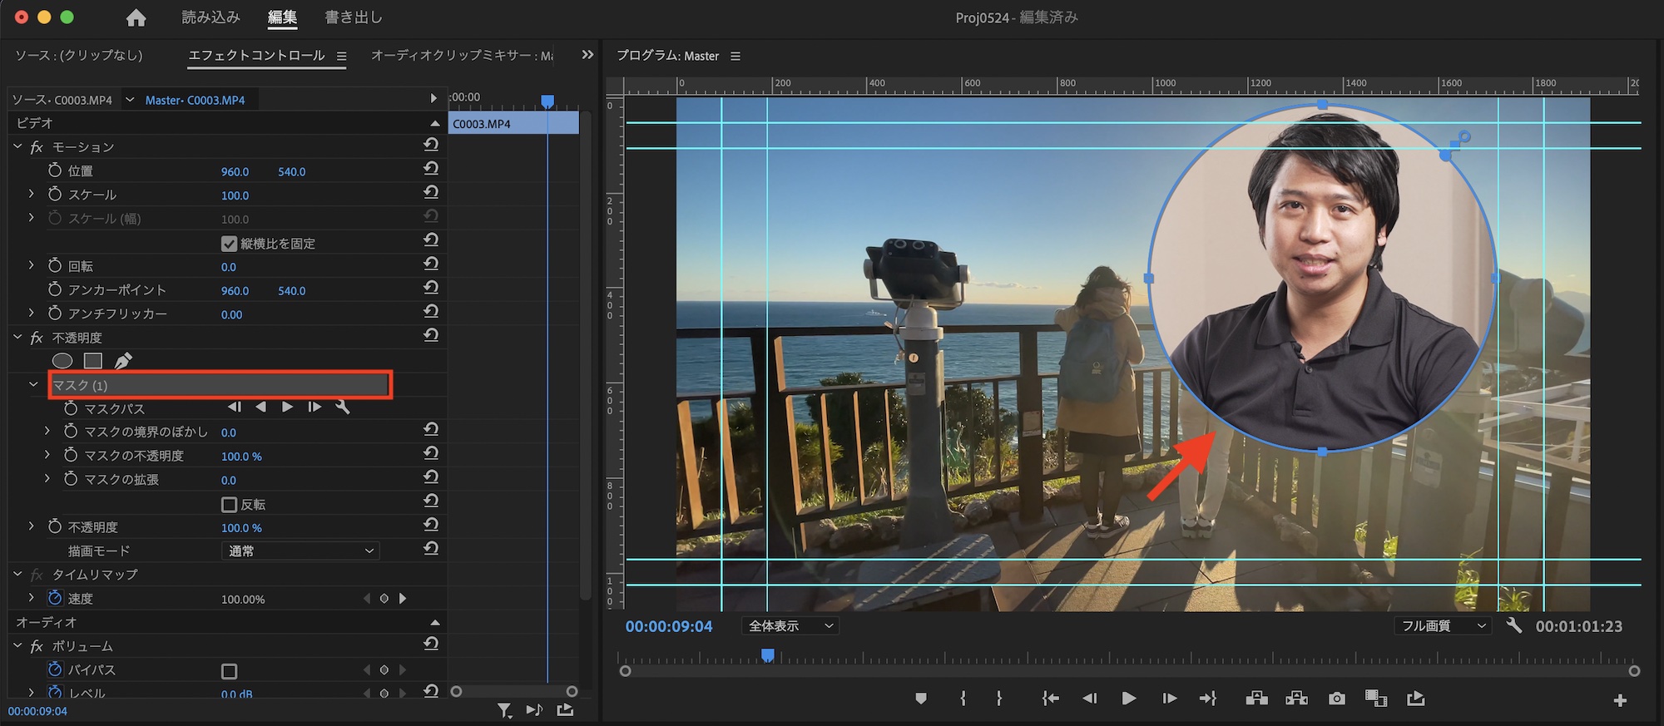
Task: Select the pen mask tool
Action: 123,360
